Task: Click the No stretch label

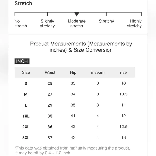Action: [21, 23]
